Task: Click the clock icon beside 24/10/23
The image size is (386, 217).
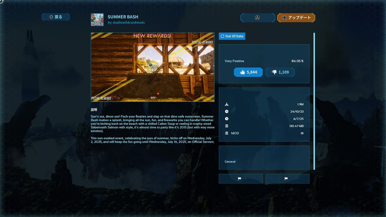Action: point(226,112)
